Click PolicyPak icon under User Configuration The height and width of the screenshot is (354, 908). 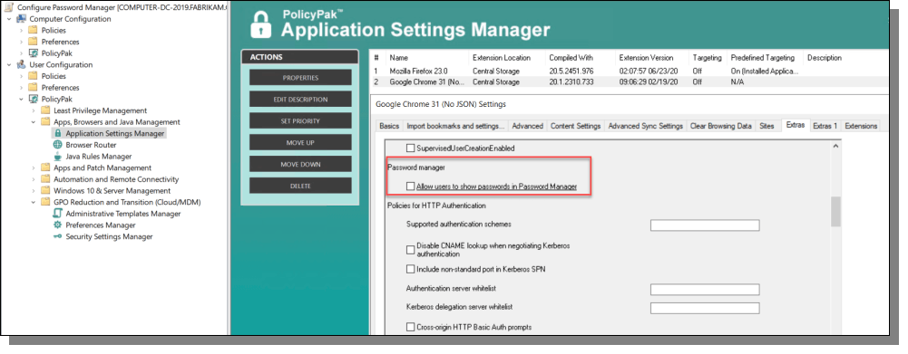click(34, 99)
